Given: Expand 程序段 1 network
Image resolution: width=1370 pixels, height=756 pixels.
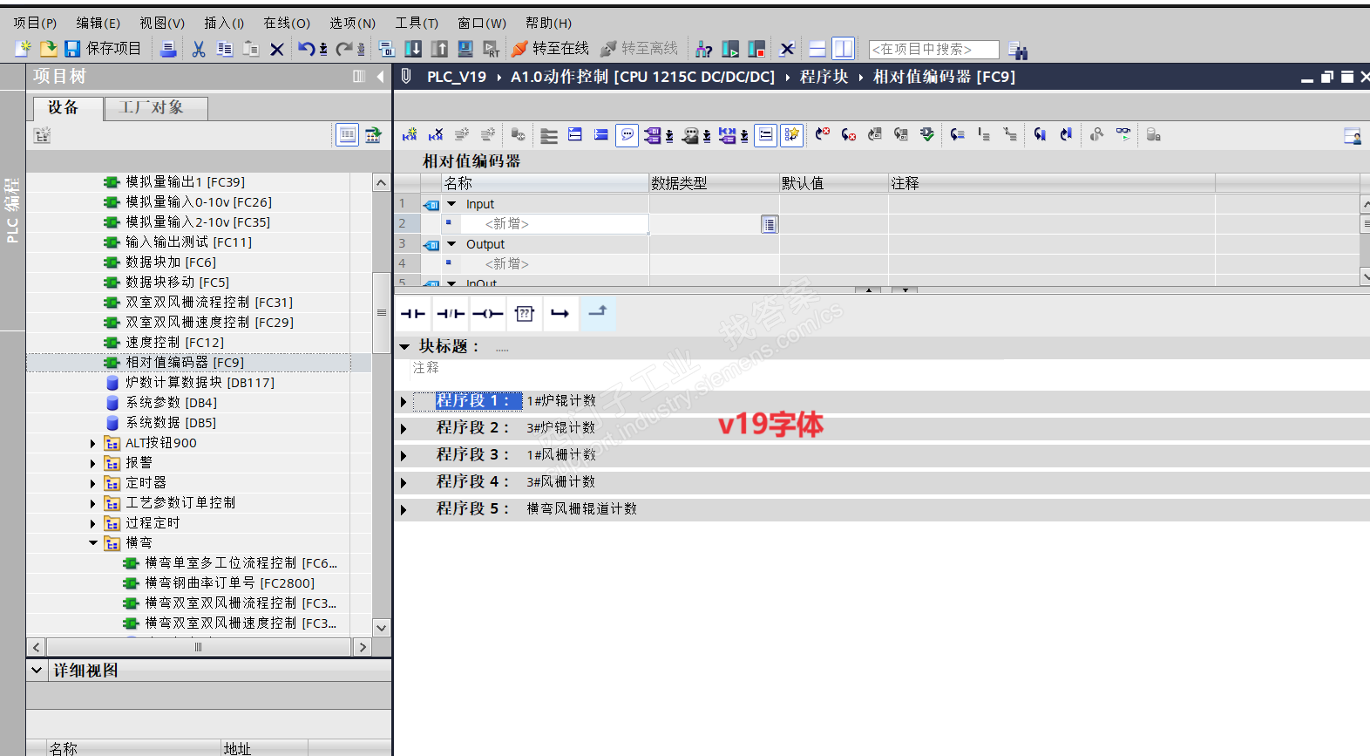Looking at the screenshot, I should click(404, 402).
